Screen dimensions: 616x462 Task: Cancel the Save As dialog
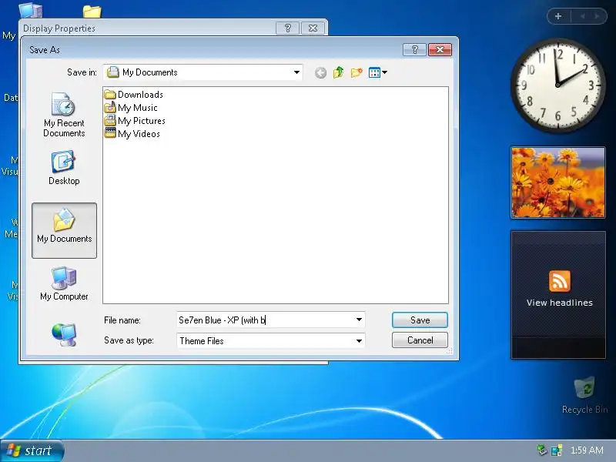point(420,340)
